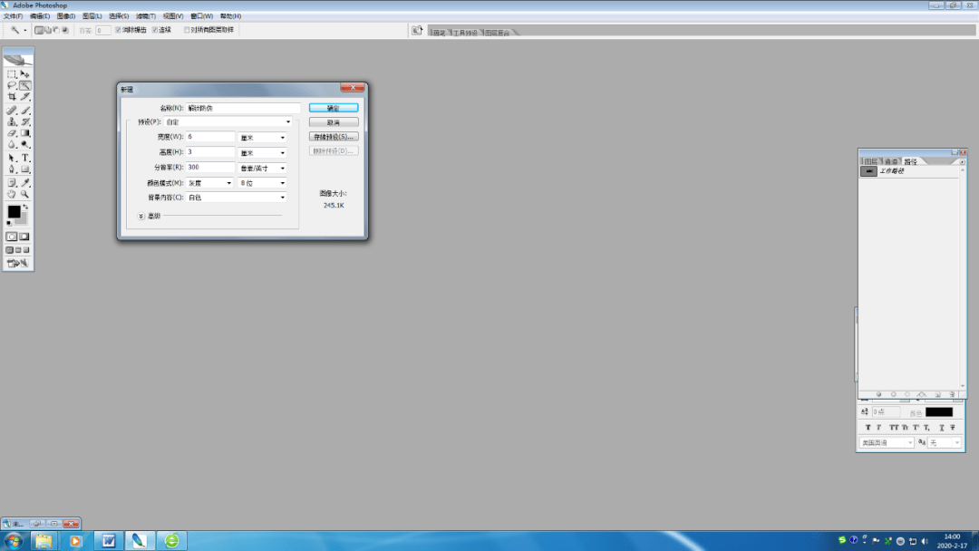Choose Subtract from Selection mode

56,30
